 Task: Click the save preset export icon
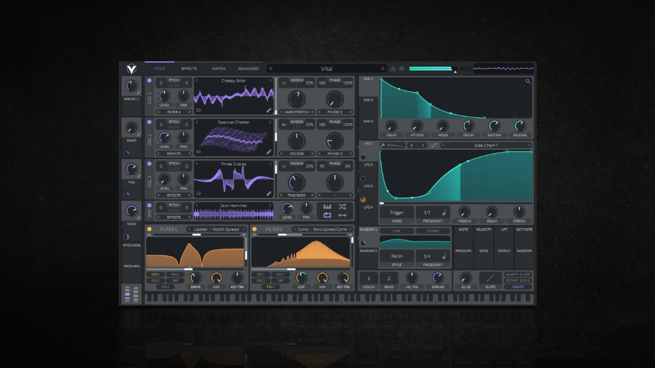point(393,68)
